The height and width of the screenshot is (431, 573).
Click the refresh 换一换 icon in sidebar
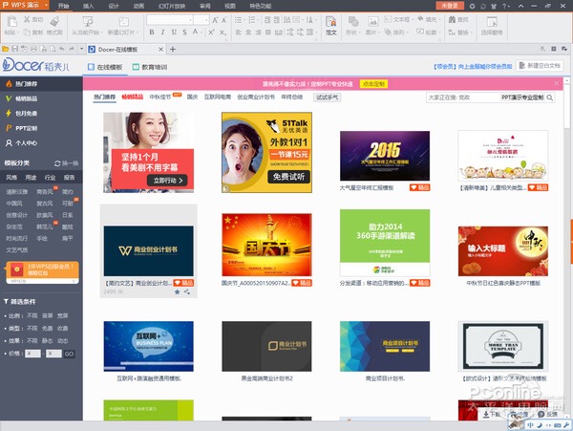point(57,163)
